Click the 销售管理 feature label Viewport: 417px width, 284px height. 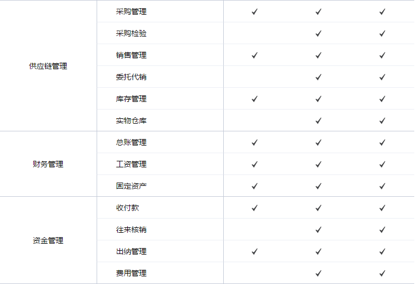[131, 55]
